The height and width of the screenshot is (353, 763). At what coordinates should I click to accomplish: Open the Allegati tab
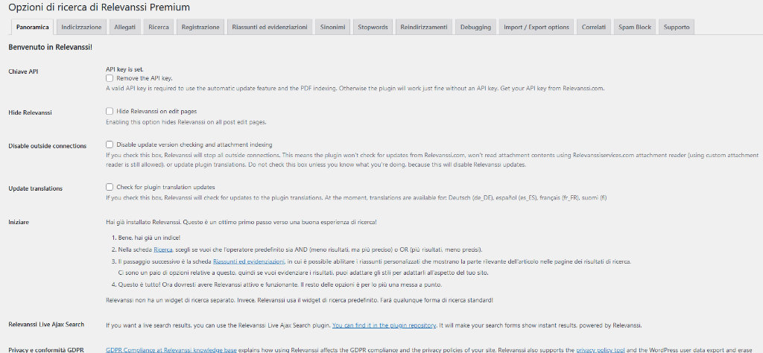(x=125, y=28)
